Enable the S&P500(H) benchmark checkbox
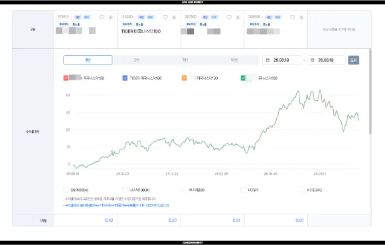Image resolution: width=385 pixels, height=245 pixels. click(66, 190)
